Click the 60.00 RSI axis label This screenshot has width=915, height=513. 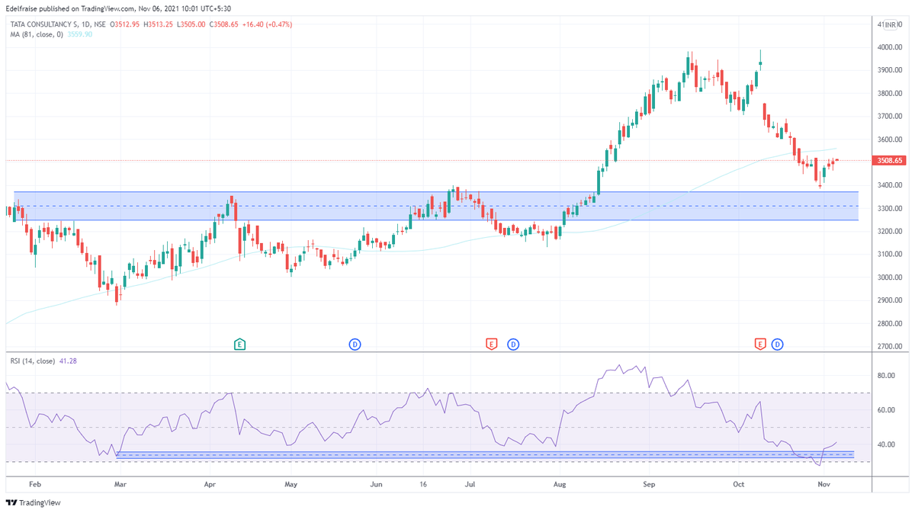pyautogui.click(x=885, y=410)
